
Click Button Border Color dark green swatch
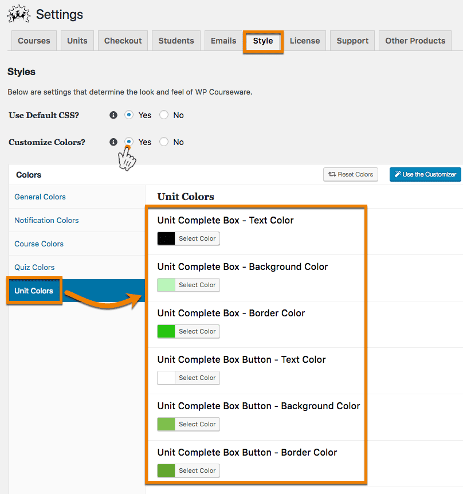coord(166,471)
